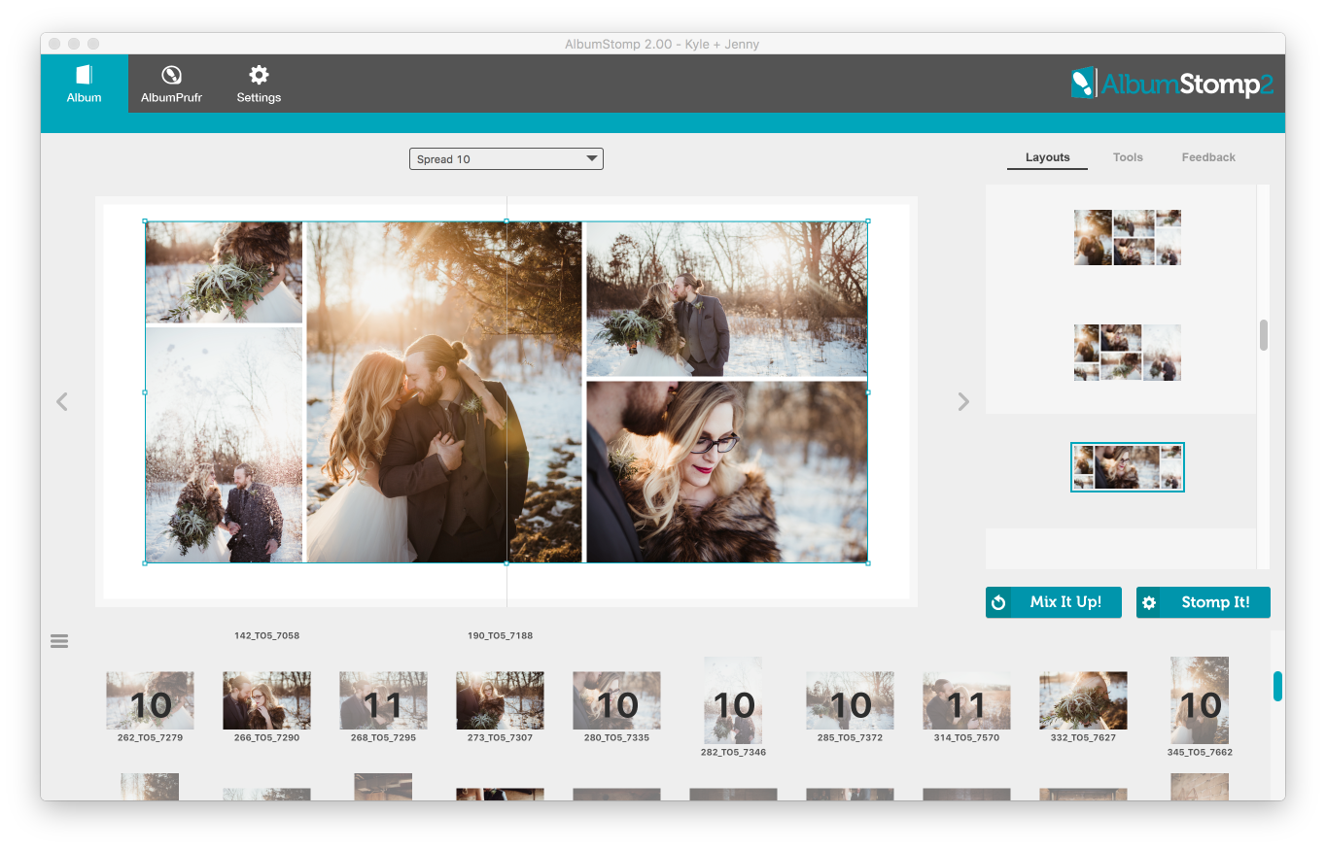Viewport: 1326px width, 849px height.
Task: Select thumbnail 332_TO5_7627
Action: coord(1083,700)
